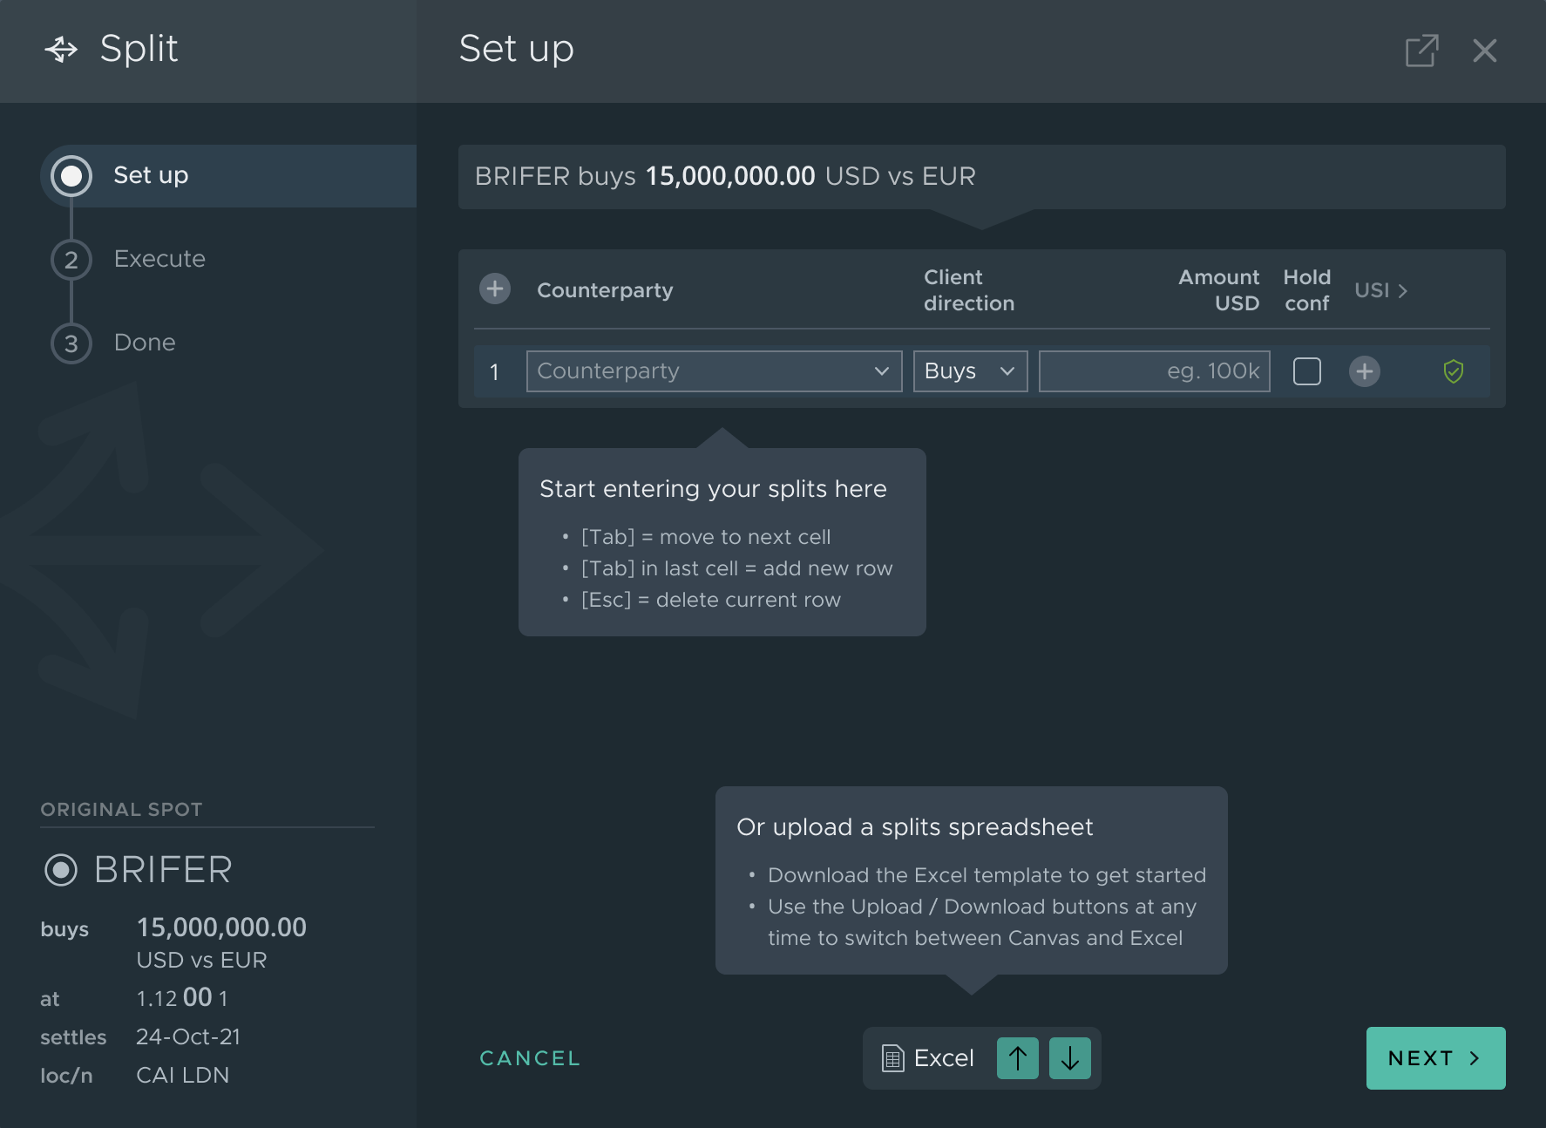Go to the Done step
This screenshot has width=1546, height=1128.
145,343
